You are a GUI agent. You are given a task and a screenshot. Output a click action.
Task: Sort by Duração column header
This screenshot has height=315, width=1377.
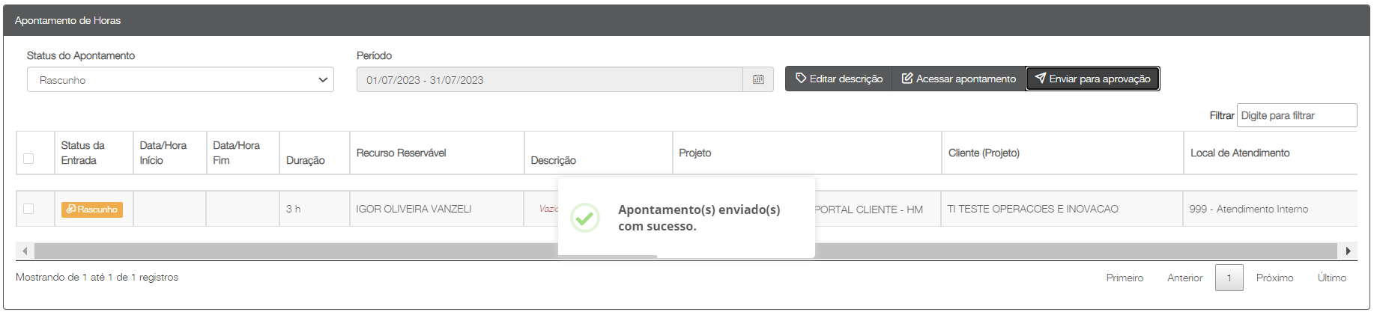tap(306, 160)
